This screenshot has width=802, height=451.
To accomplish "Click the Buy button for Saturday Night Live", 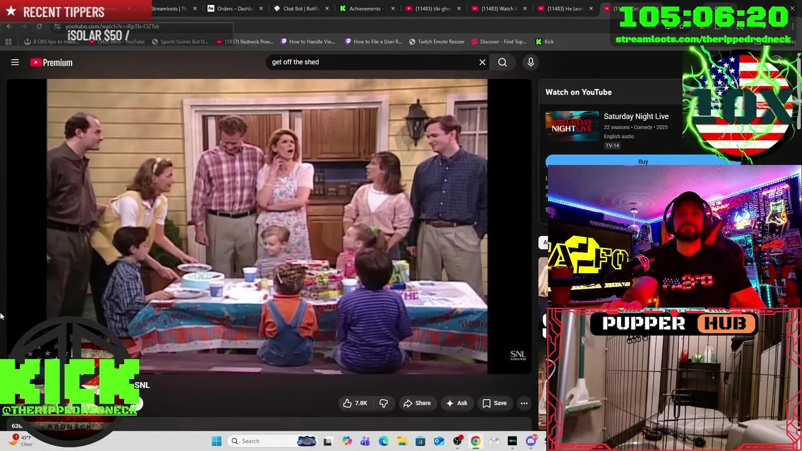I will tap(643, 162).
